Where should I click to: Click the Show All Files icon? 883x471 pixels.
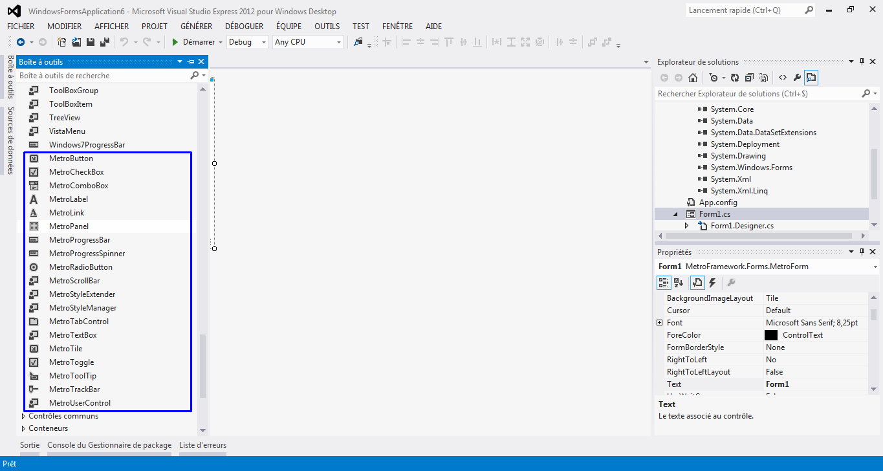click(763, 78)
